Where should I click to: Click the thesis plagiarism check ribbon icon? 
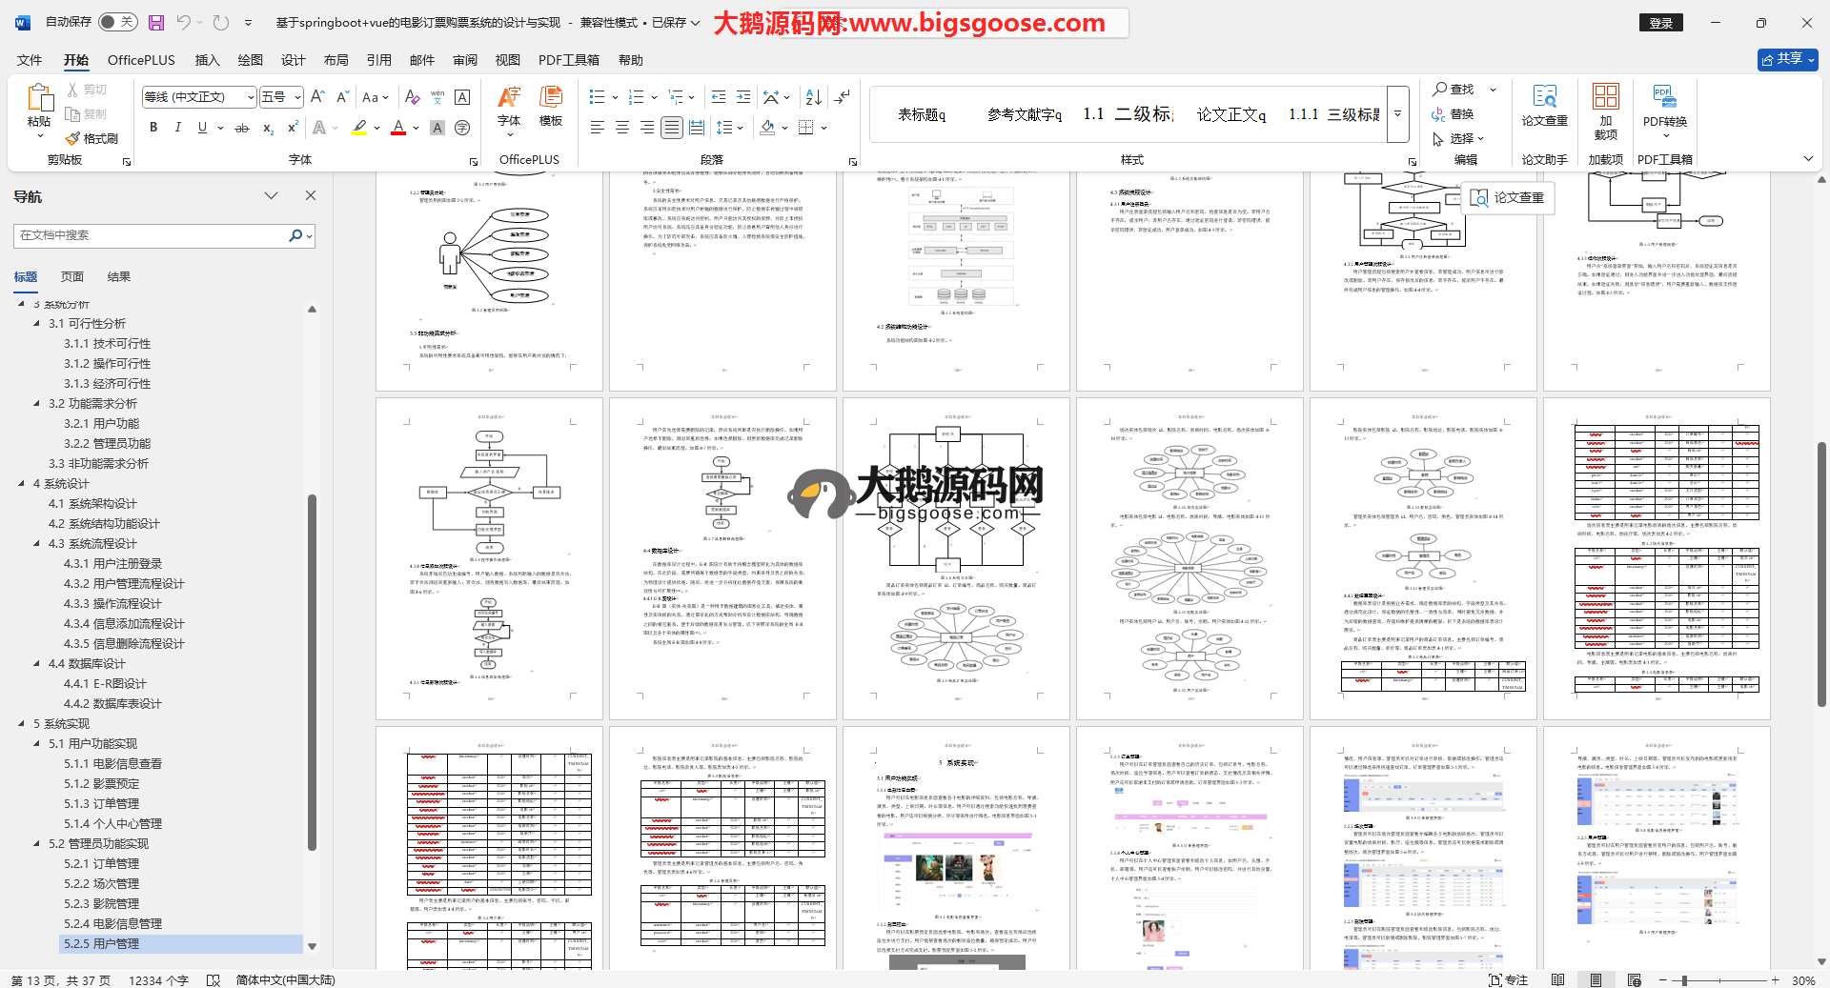pos(1544,105)
